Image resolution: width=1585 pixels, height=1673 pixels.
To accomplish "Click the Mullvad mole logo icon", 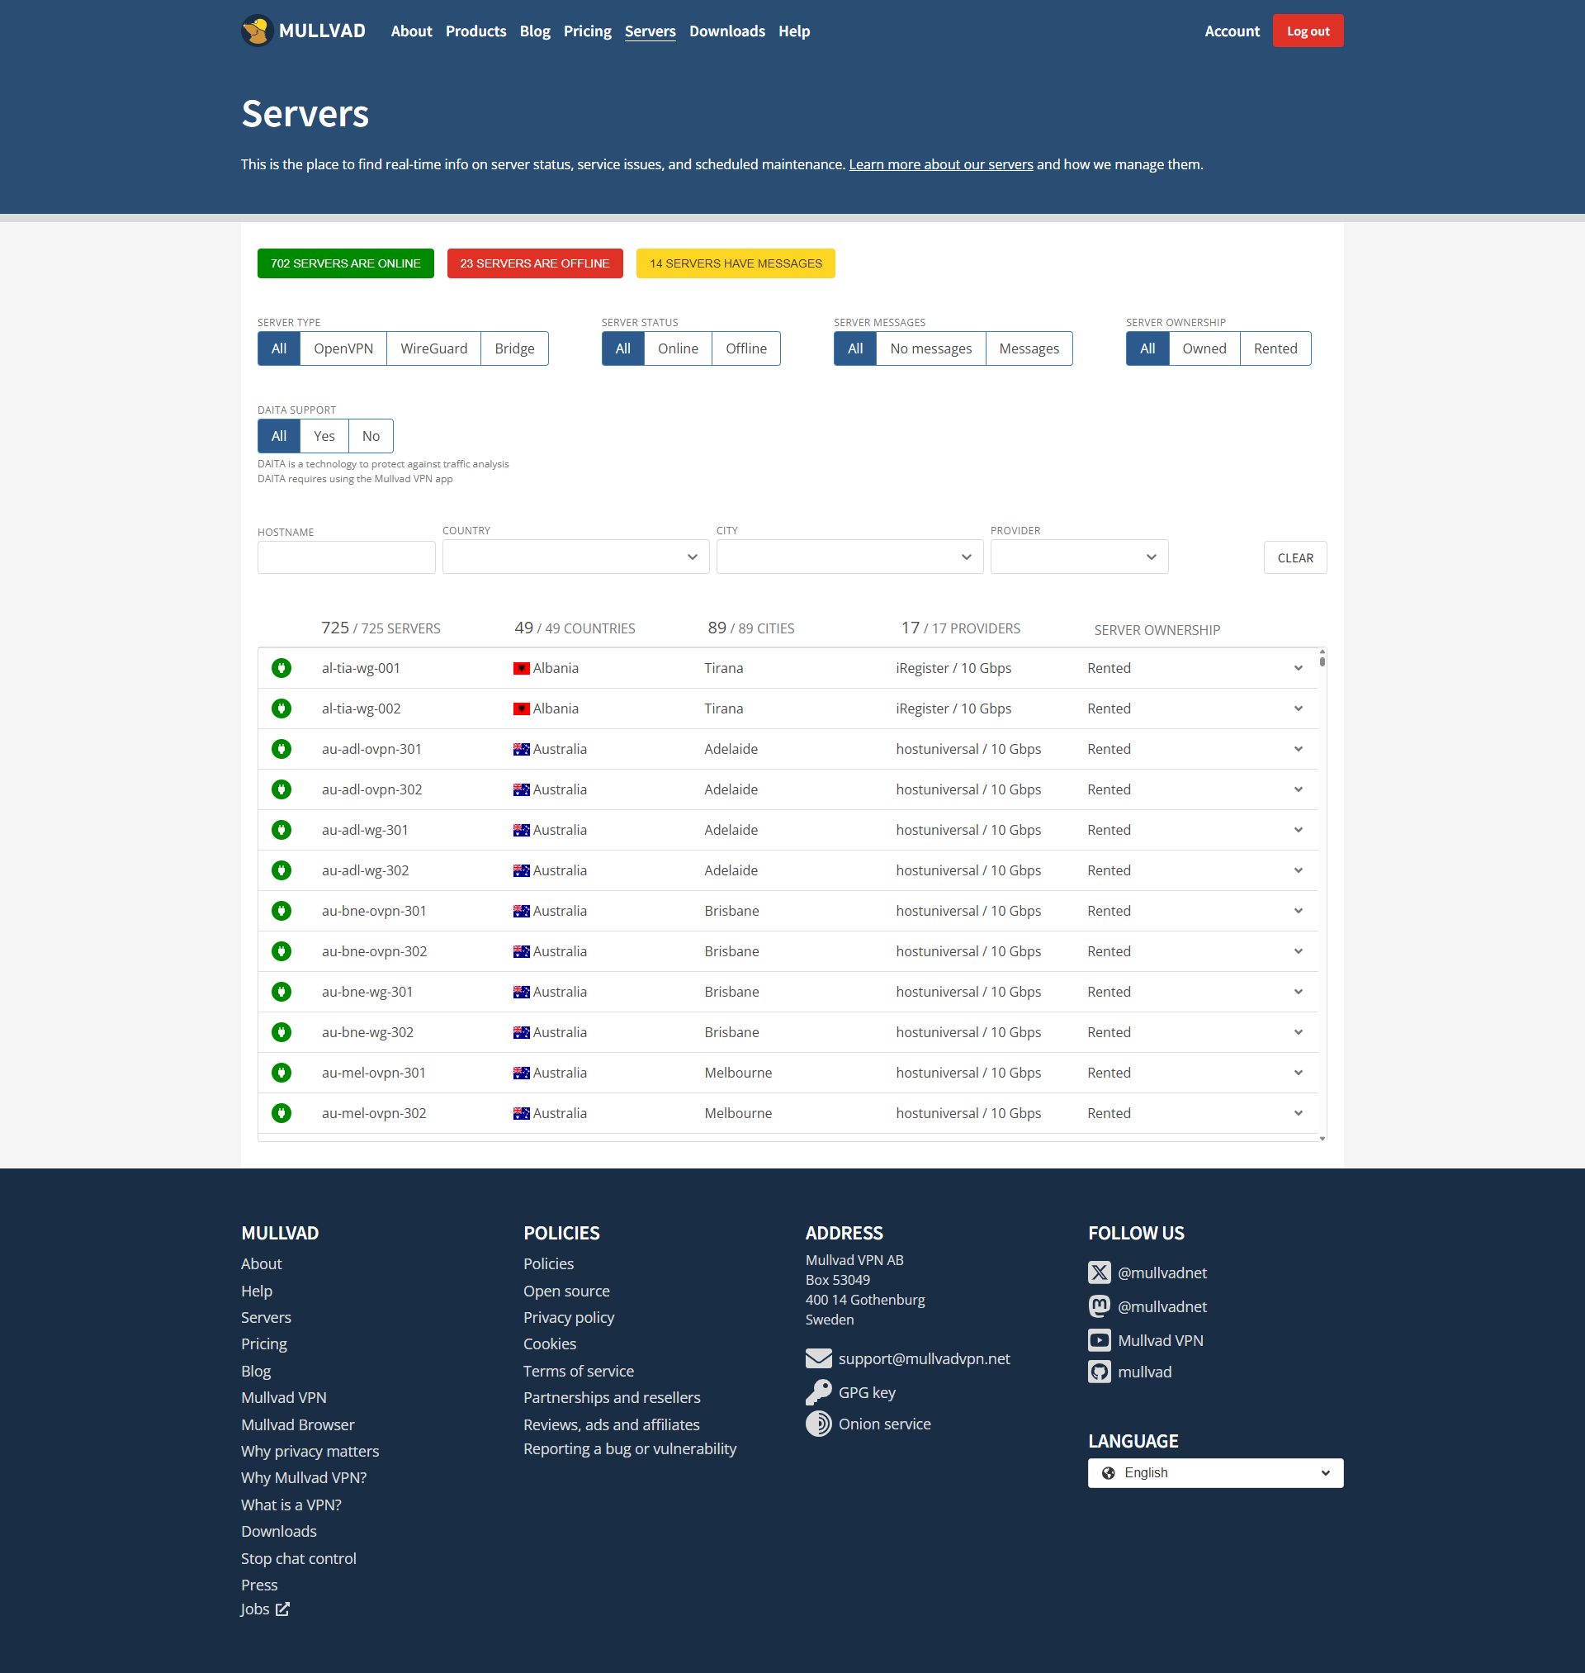I will pyautogui.click(x=257, y=31).
